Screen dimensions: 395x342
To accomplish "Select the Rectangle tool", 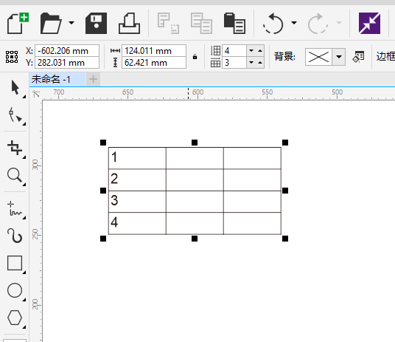I will 15,263.
